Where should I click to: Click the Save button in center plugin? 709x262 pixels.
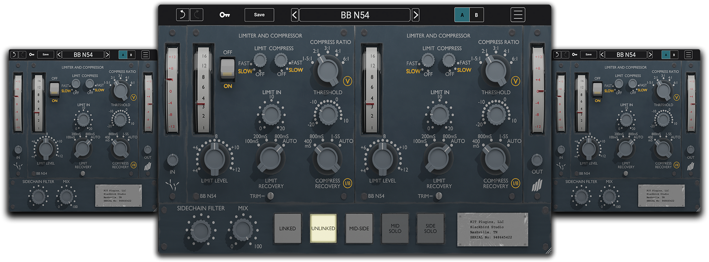[259, 15]
